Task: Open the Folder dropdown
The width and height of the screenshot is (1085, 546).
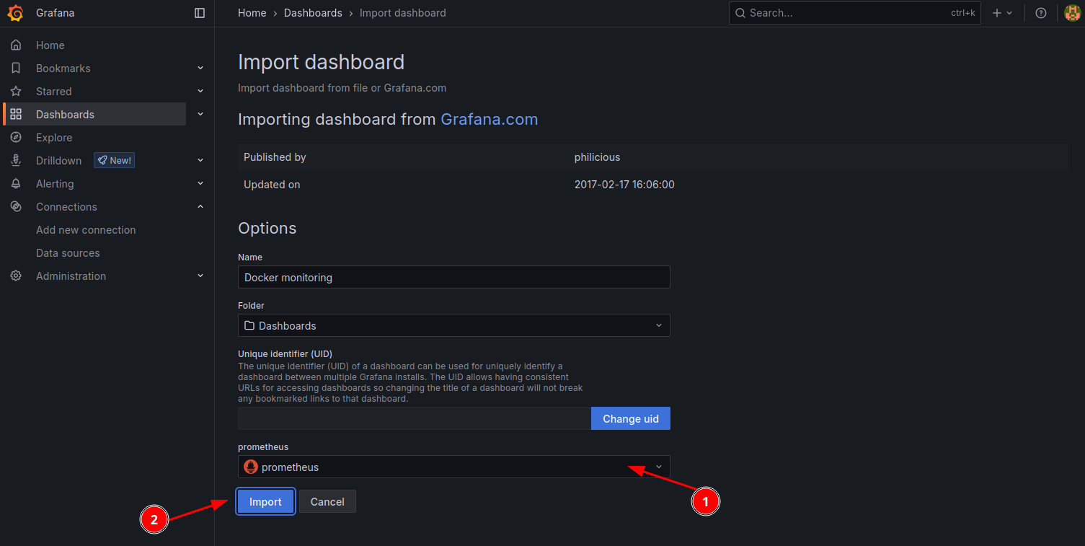Action: [x=453, y=326]
